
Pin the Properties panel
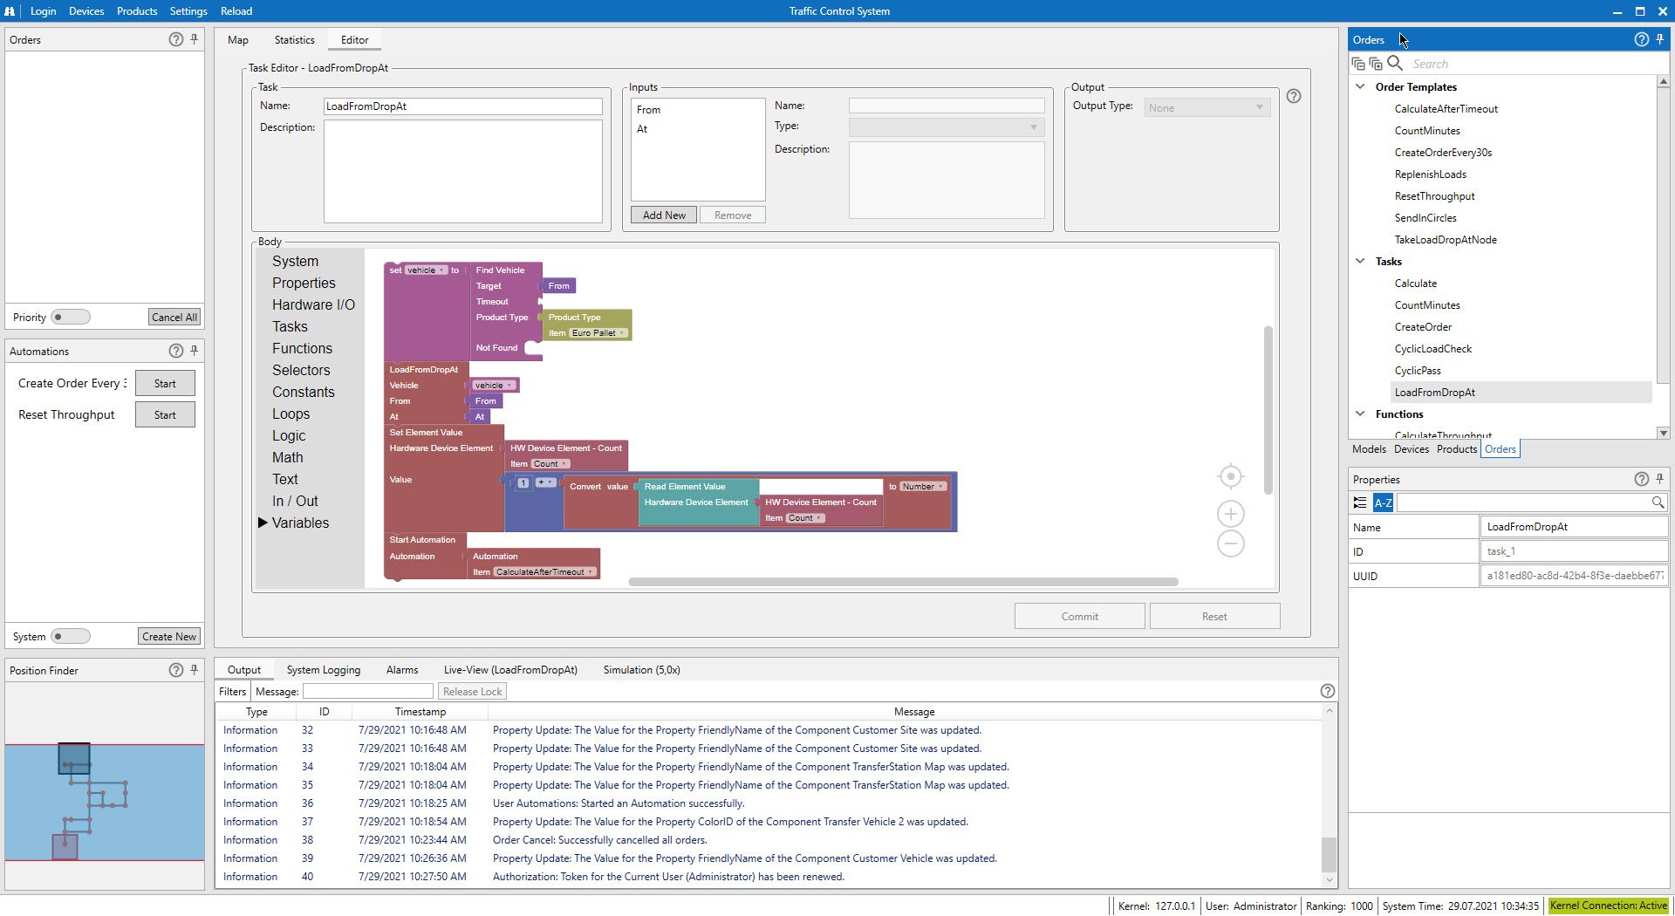(1660, 479)
